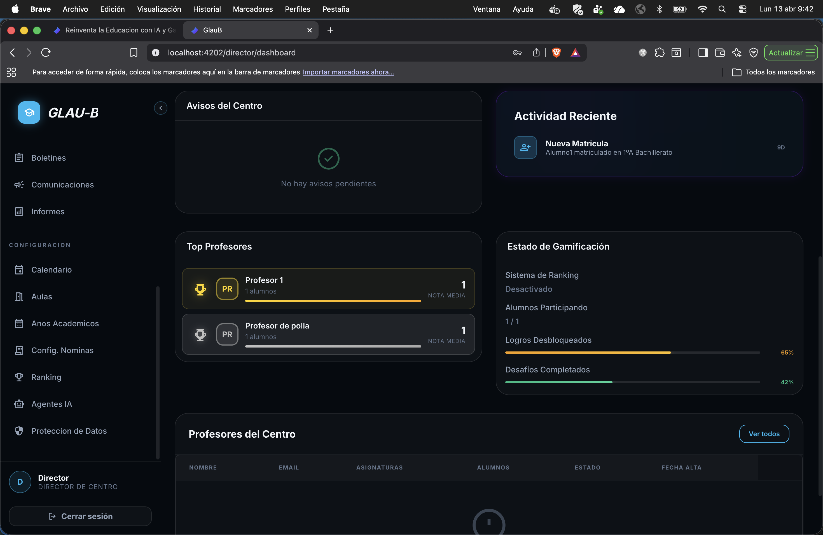This screenshot has width=823, height=535.
Task: Open the Calendario section
Action: (51, 269)
